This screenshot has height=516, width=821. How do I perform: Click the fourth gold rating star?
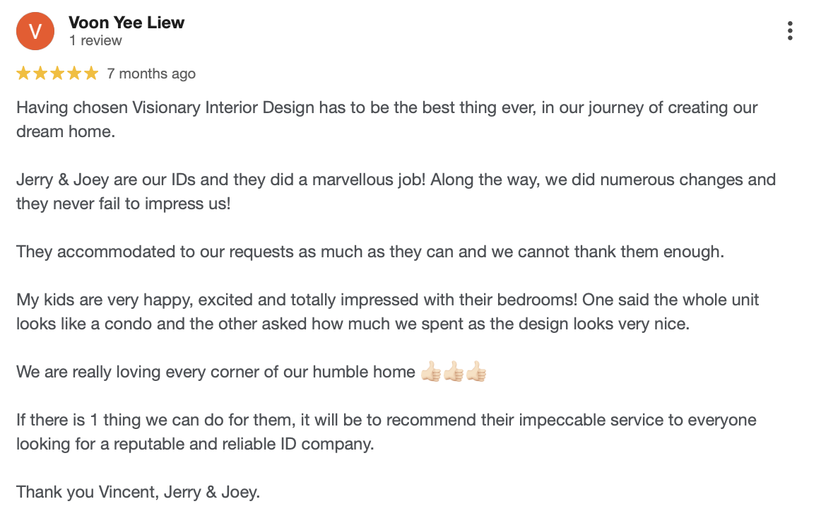pyautogui.click(x=74, y=74)
